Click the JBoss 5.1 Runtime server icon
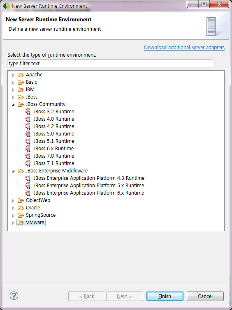The height and width of the screenshot is (310, 232). point(28,141)
